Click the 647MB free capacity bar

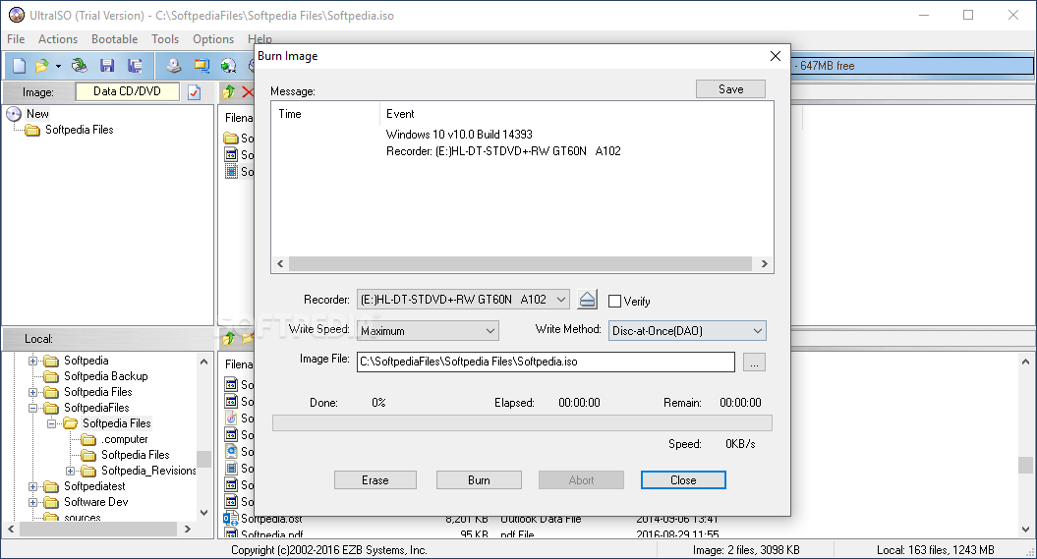(x=913, y=66)
